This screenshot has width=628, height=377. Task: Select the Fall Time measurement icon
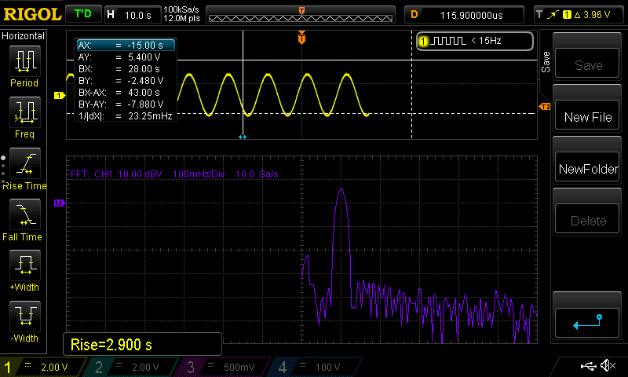pos(24,215)
